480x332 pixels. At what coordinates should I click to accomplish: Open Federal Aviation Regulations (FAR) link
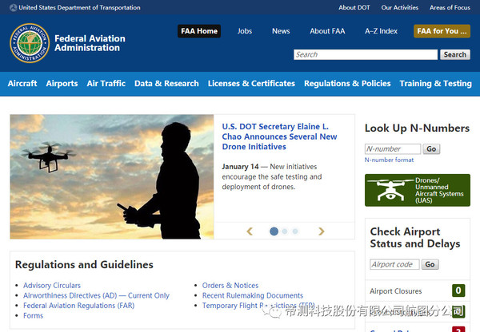[x=78, y=306]
